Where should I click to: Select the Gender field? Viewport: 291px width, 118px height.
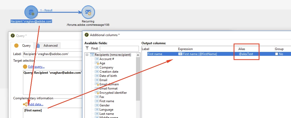coord(105,105)
